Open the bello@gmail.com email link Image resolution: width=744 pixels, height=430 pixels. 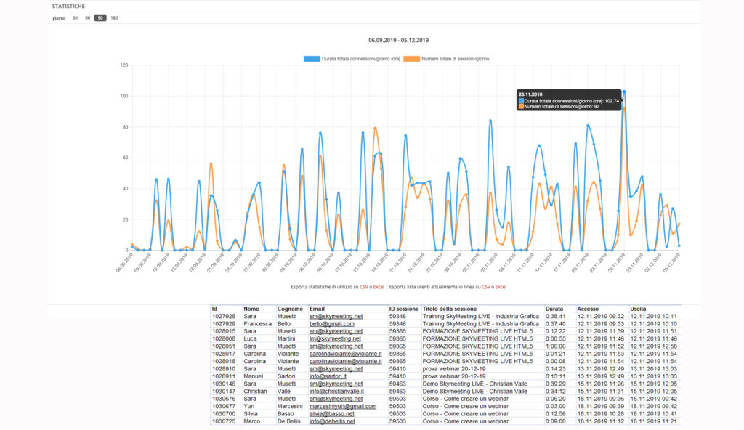pos(333,324)
